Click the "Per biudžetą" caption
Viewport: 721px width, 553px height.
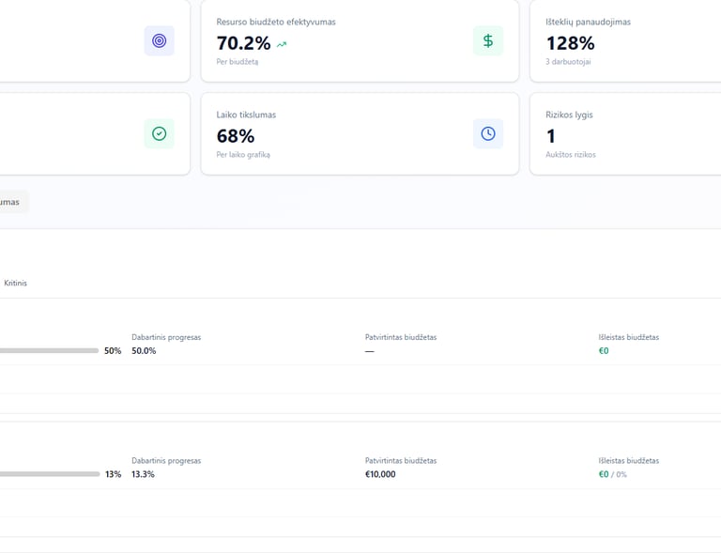pos(238,62)
